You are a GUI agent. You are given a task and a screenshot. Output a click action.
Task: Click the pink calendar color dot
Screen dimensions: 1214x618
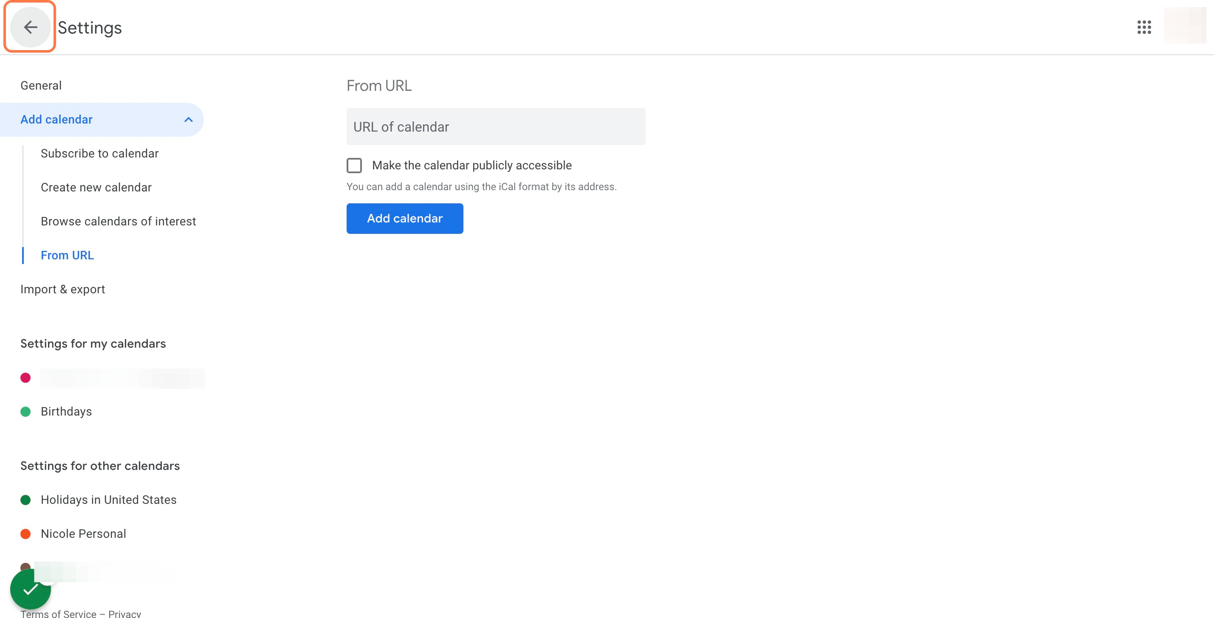click(25, 378)
